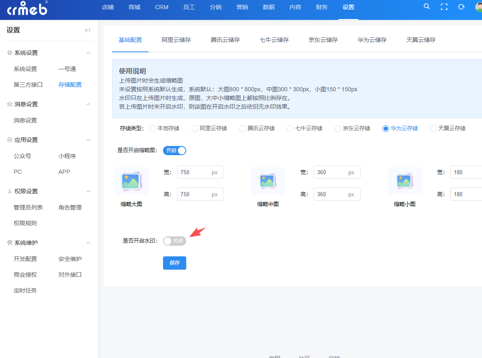Turn off the thumbnail generation switch
482x358 pixels.
(175, 151)
